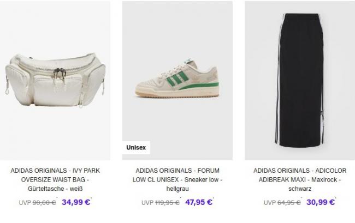Open the FORUM LOW CL UNISEX sneaker title

click(x=177, y=179)
